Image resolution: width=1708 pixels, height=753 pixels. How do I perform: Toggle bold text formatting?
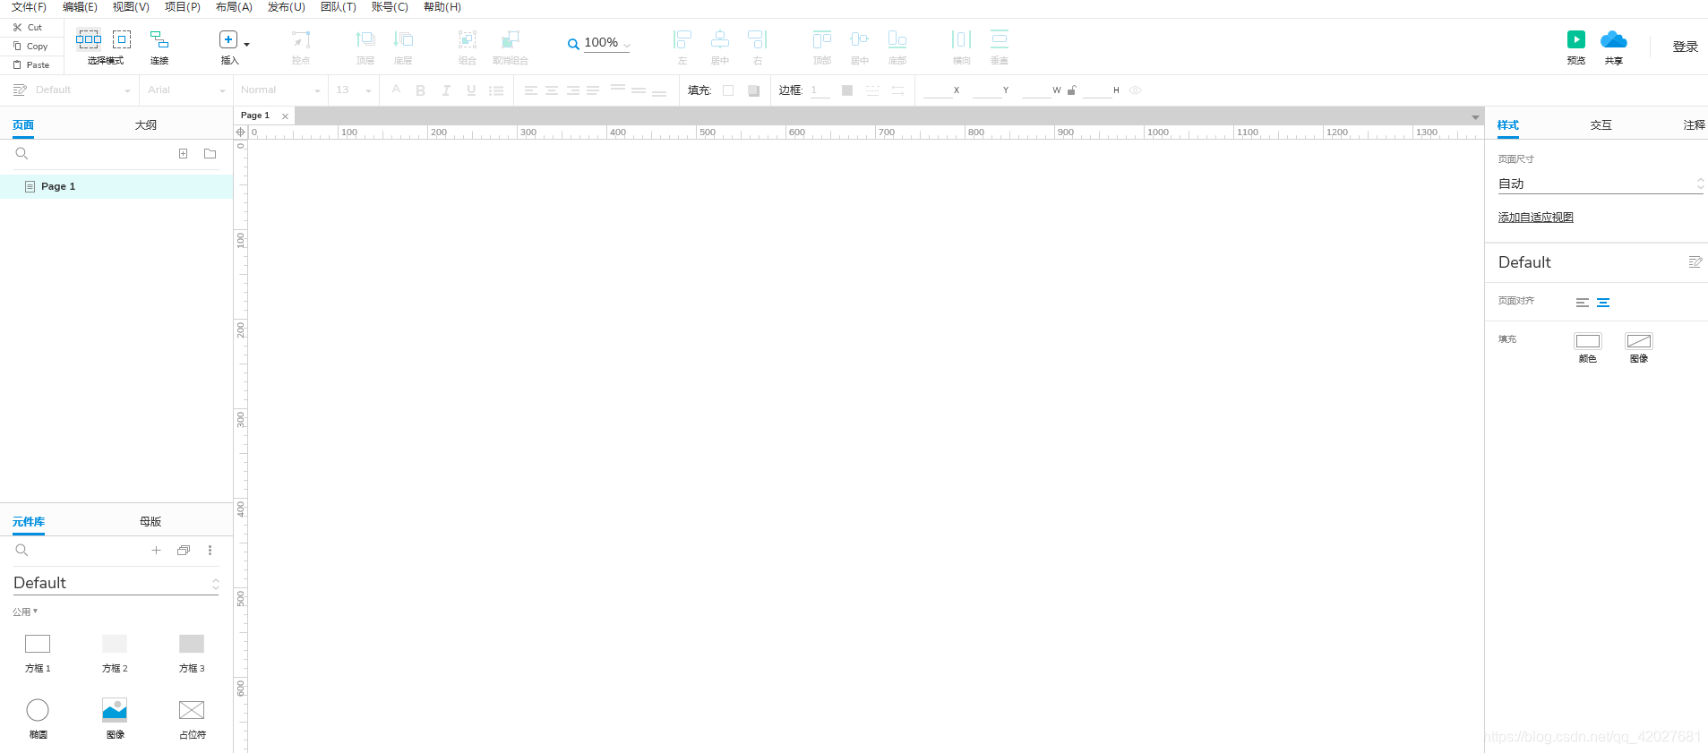(x=420, y=90)
